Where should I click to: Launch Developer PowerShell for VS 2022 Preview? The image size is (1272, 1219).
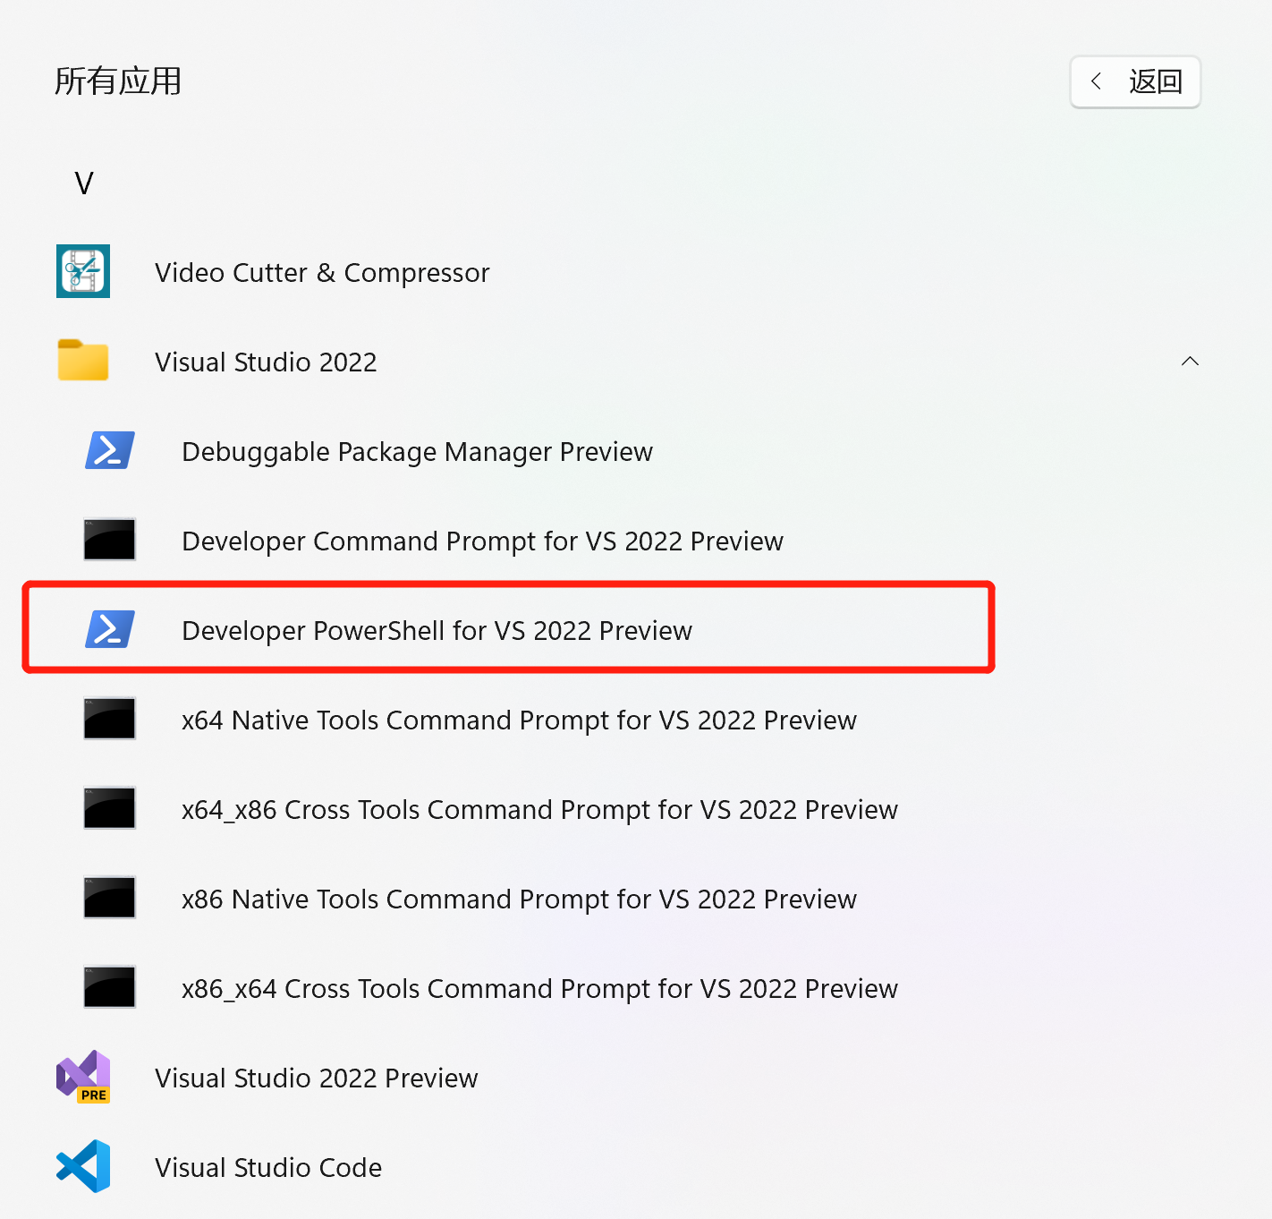[437, 631]
